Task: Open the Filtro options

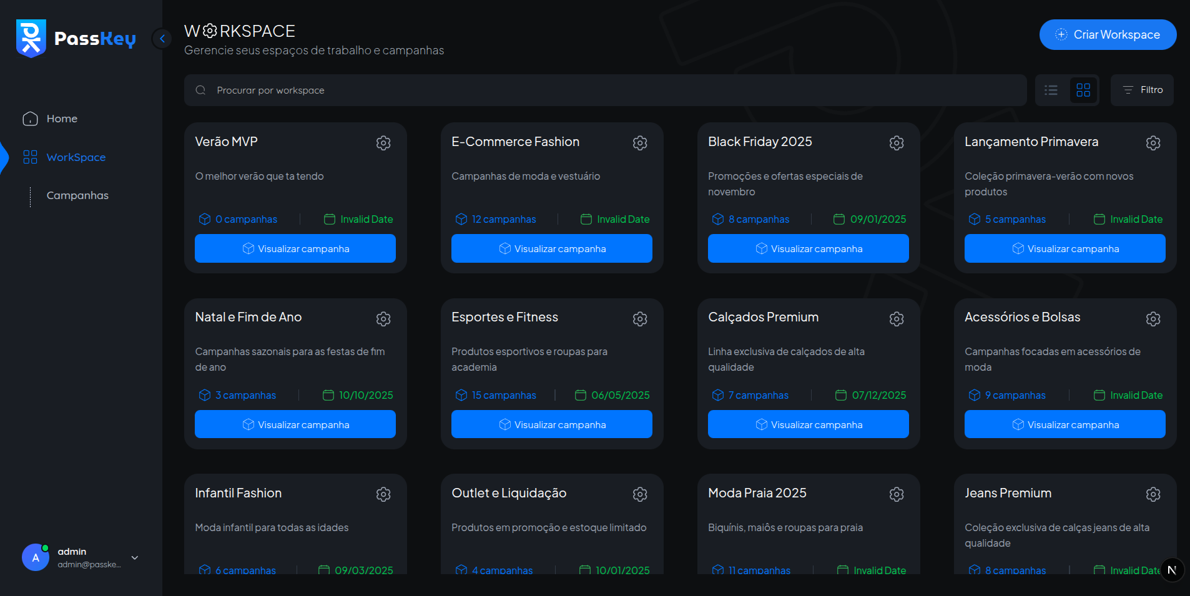Action: click(x=1143, y=89)
